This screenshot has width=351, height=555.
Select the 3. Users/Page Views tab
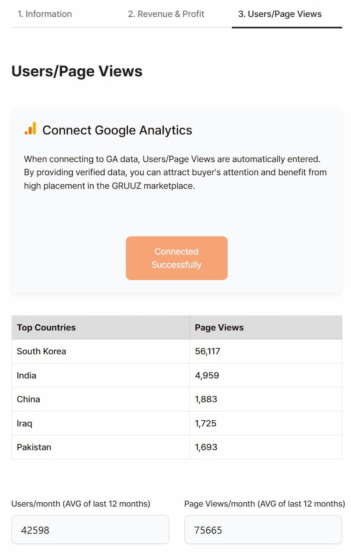[280, 14]
